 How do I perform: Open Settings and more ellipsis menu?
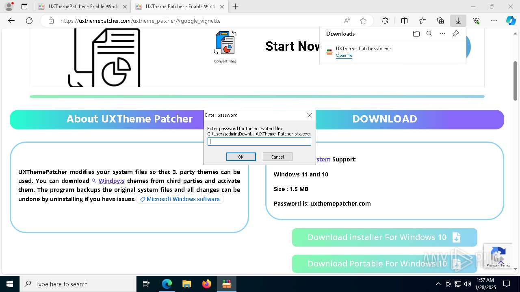coord(494,21)
